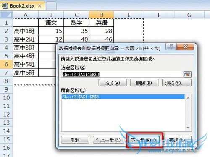210x157 pixels.
Task: Click cell with value 35
Action: click(76, 31)
